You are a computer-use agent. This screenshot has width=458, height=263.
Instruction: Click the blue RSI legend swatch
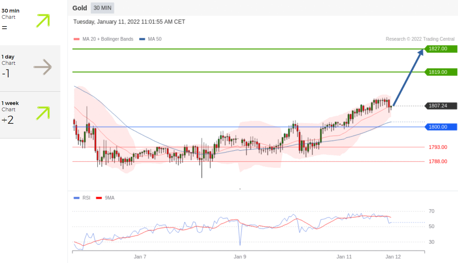[x=77, y=198]
